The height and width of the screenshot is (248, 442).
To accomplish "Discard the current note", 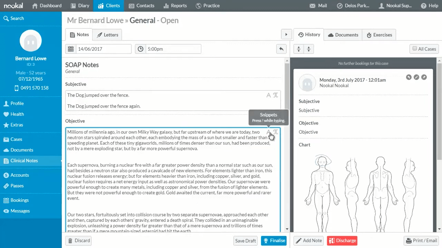I will point(79,241).
